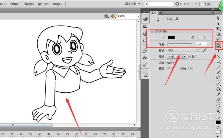Open the collapsed Transform panel icon

point(145,41)
